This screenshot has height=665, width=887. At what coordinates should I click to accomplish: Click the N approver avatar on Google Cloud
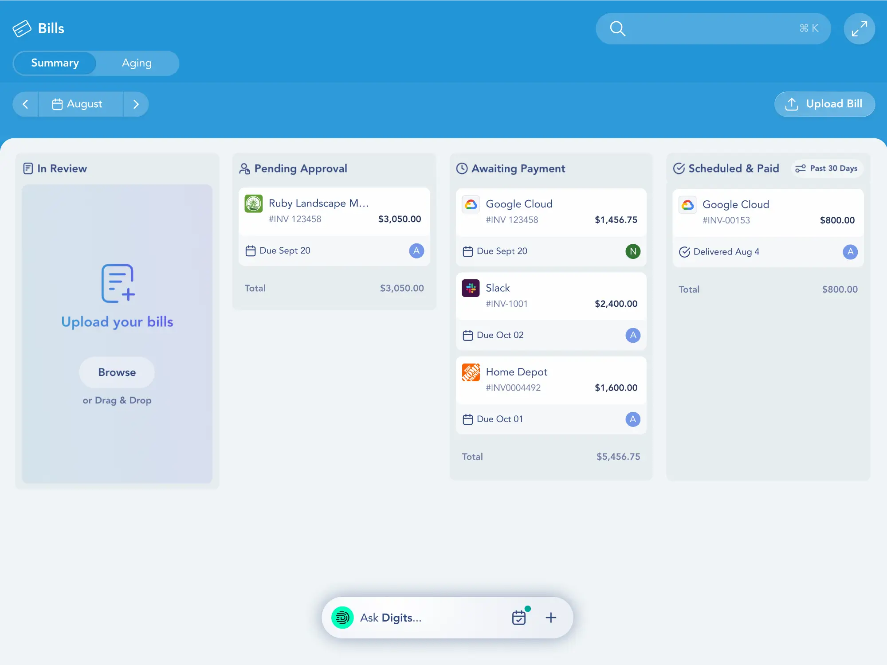click(633, 251)
